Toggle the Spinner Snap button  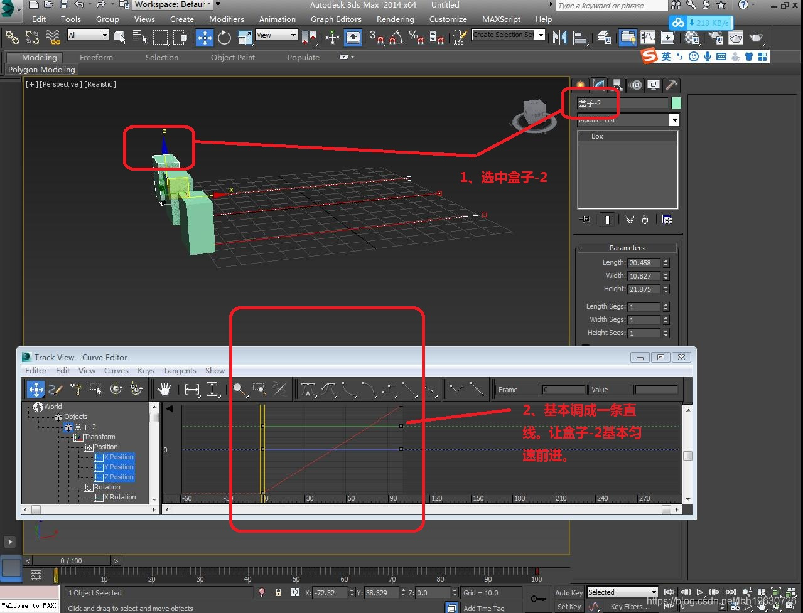click(437, 38)
